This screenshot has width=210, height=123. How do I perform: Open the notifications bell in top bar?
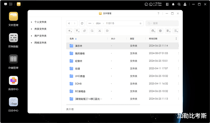click(173, 4)
